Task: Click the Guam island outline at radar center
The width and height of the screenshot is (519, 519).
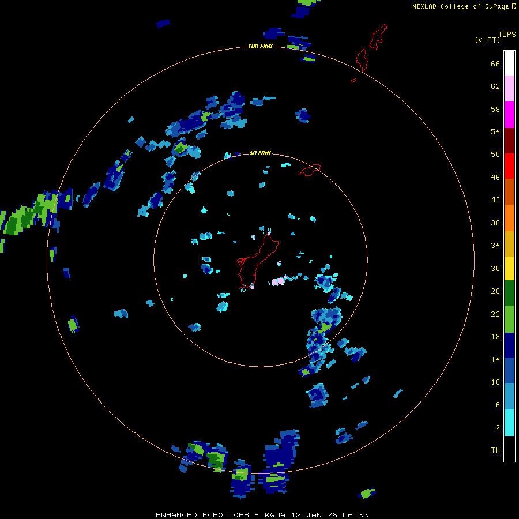Action: (258, 261)
